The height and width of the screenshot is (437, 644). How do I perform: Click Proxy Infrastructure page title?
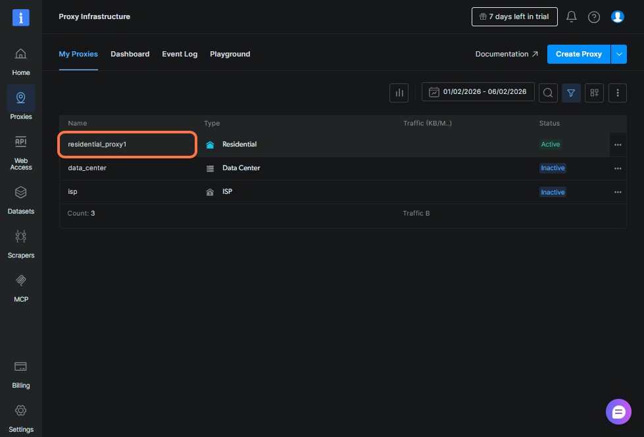click(95, 17)
